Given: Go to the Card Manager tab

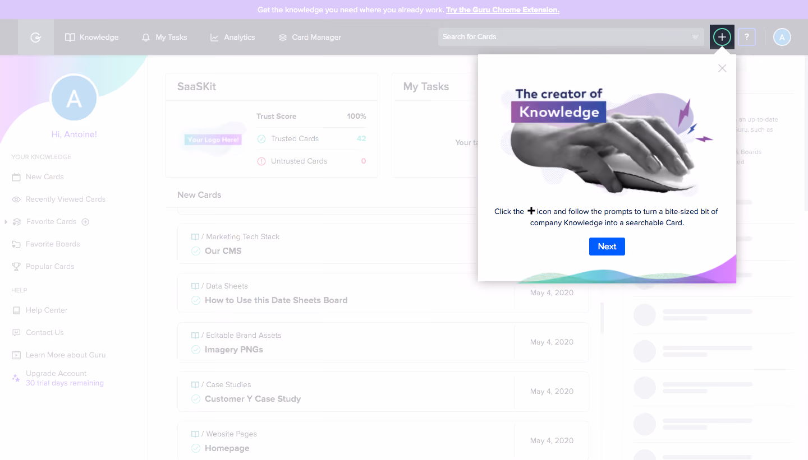Looking at the screenshot, I should pyautogui.click(x=310, y=38).
